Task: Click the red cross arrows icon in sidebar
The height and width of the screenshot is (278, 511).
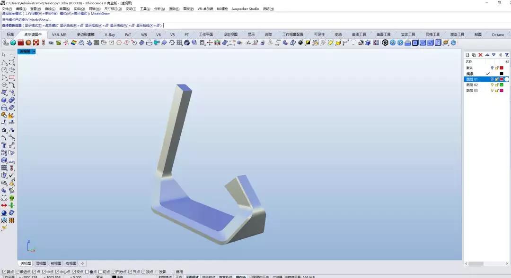Action: [x=4, y=205]
